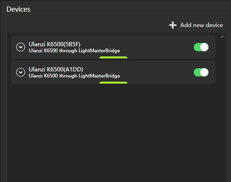Click the empty area below the device list

tap(113, 132)
